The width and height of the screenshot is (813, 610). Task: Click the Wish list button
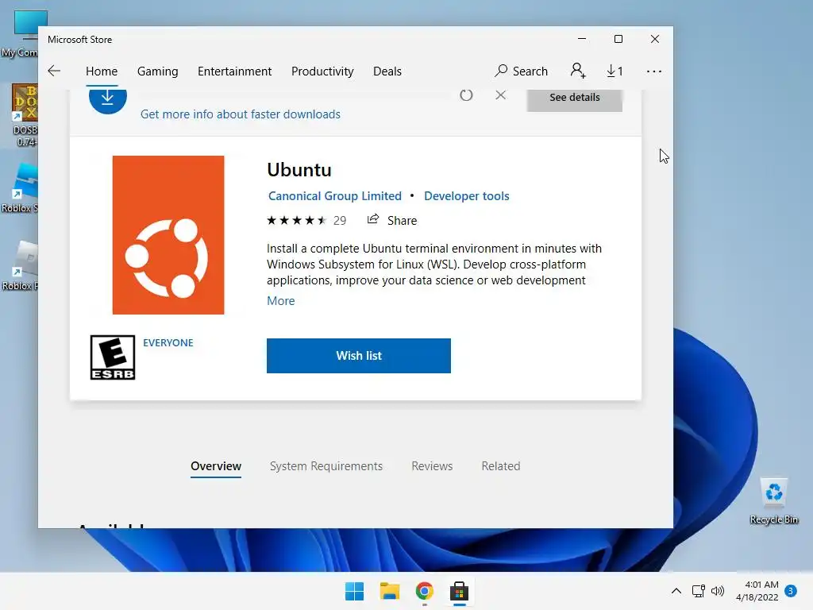[359, 356]
